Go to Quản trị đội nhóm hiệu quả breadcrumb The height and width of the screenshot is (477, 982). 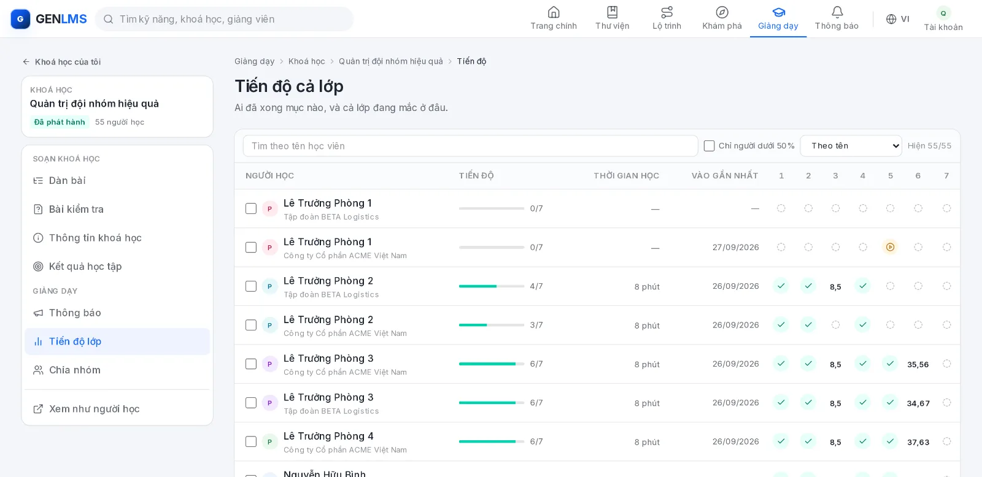click(390, 61)
